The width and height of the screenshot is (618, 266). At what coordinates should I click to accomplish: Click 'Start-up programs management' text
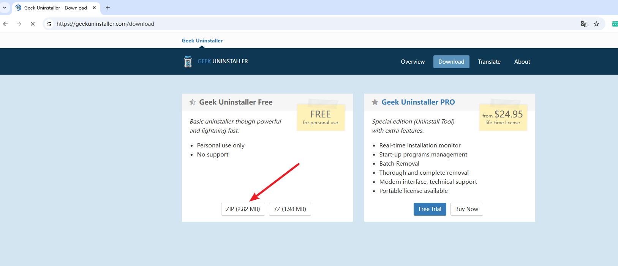coord(423,155)
